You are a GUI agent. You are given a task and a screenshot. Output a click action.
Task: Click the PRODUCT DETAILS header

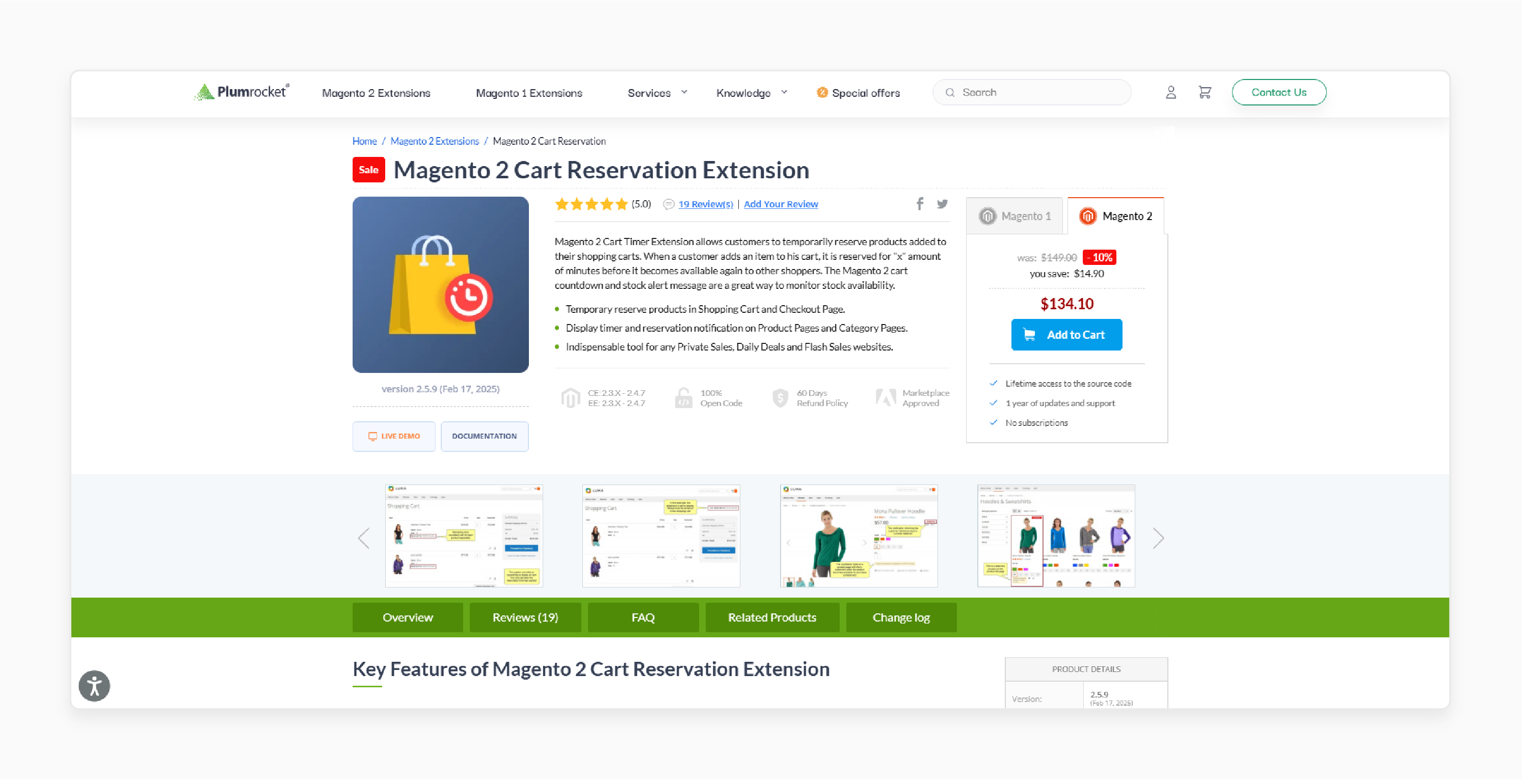(x=1086, y=669)
